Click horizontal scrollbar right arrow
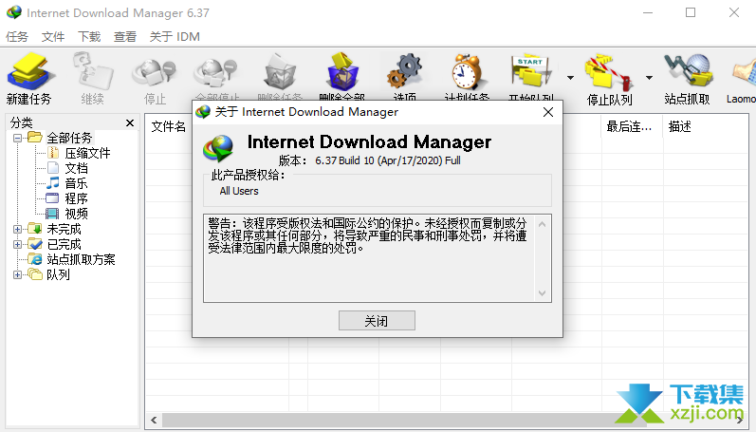The image size is (756, 432). tap(739, 420)
